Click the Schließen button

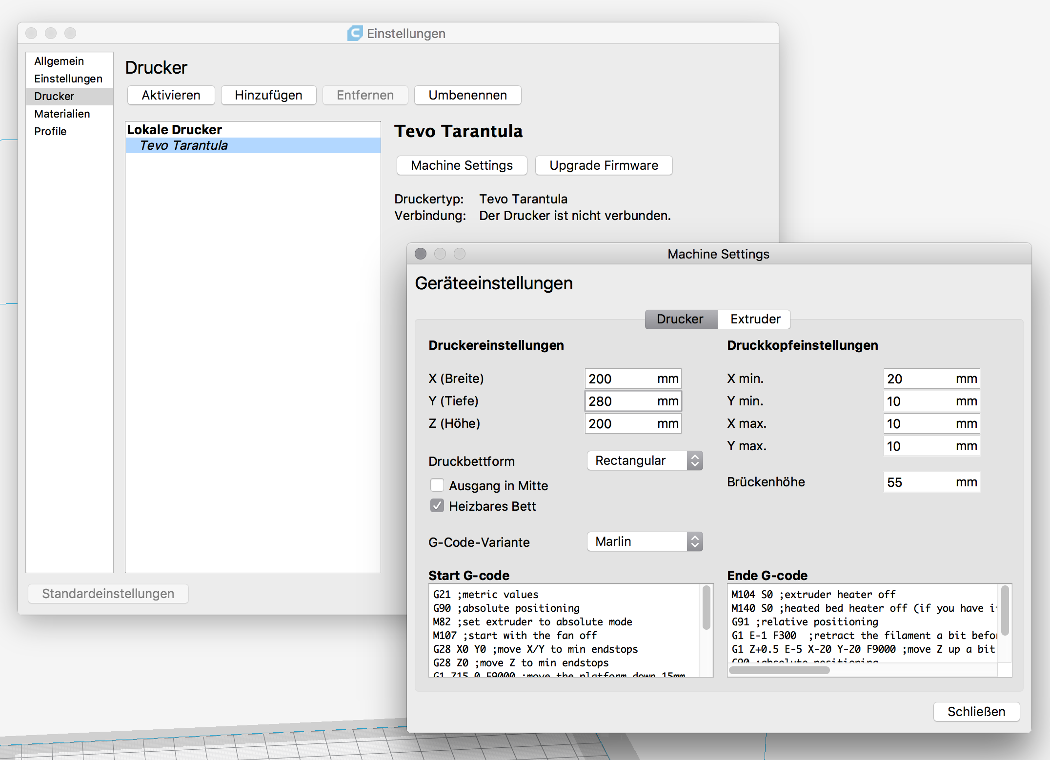pos(976,712)
